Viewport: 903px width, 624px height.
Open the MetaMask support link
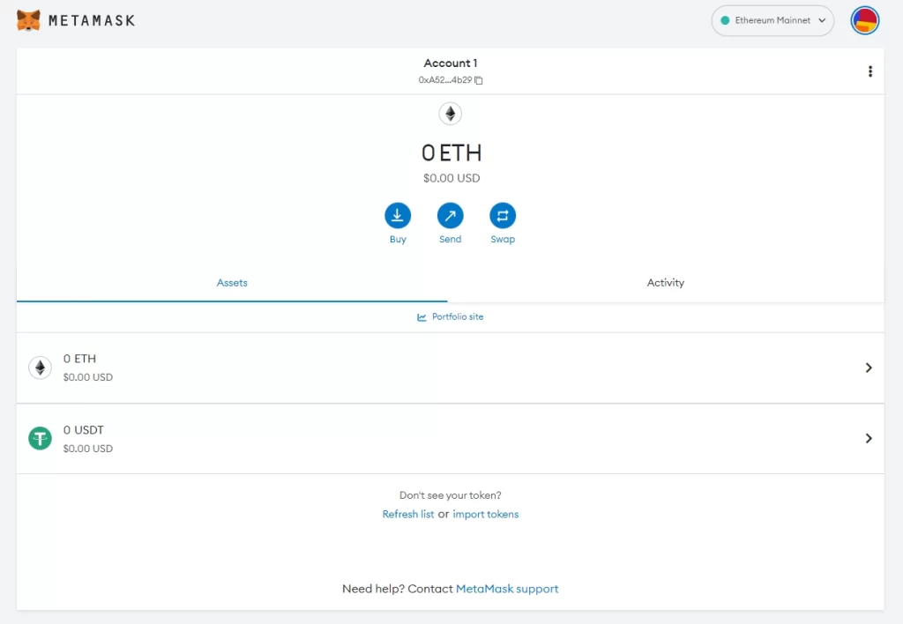[x=507, y=589]
